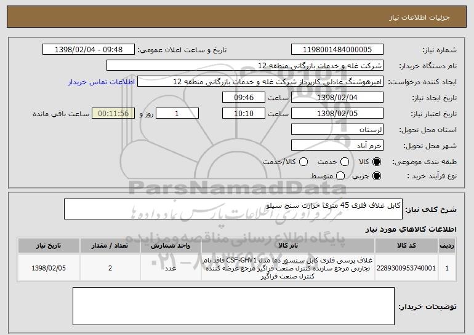
Task: Select the خدمت radio option
Action: point(345,161)
